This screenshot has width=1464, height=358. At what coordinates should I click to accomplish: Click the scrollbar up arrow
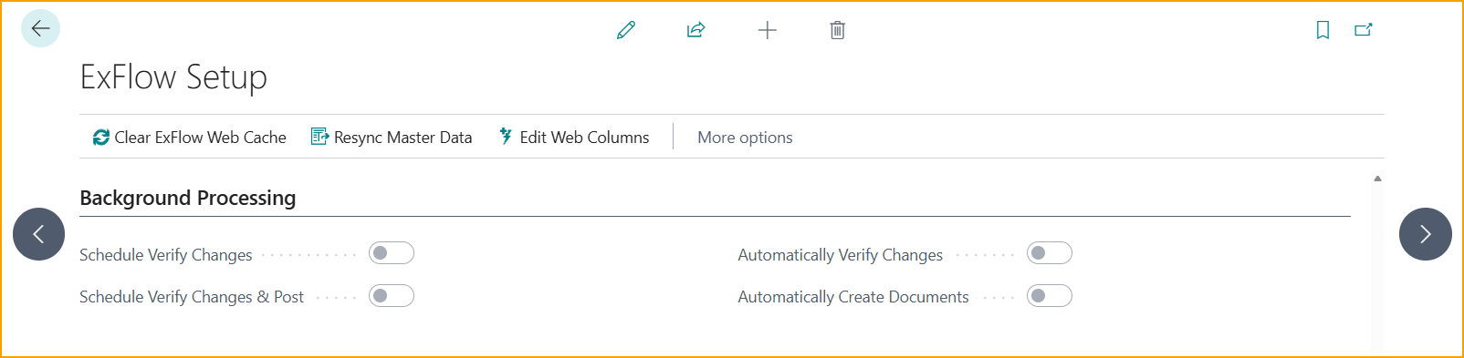1377,179
